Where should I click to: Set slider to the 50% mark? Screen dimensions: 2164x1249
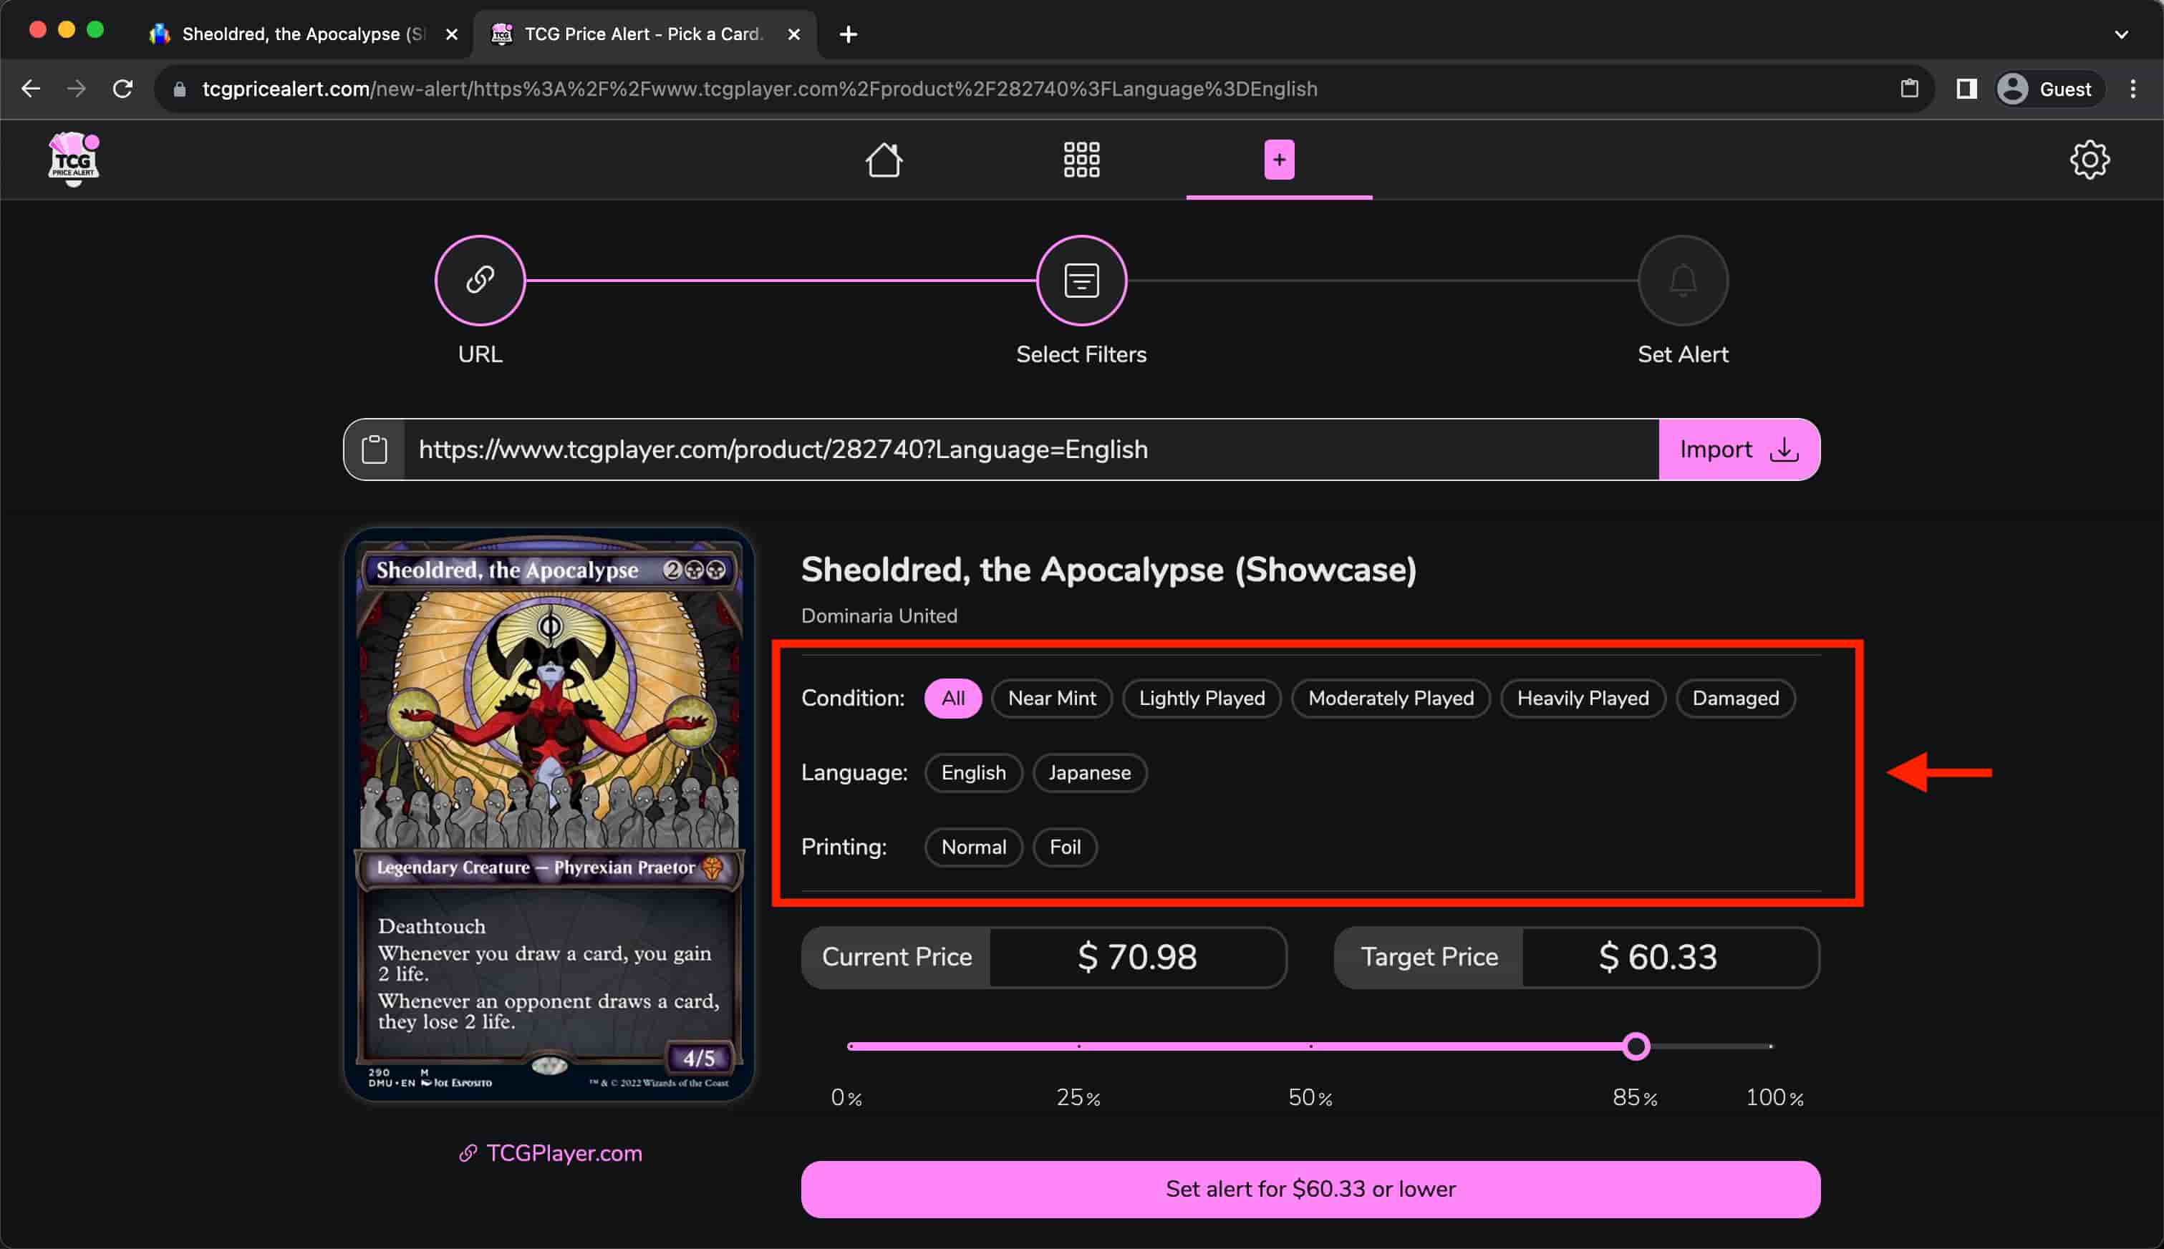[1310, 1046]
